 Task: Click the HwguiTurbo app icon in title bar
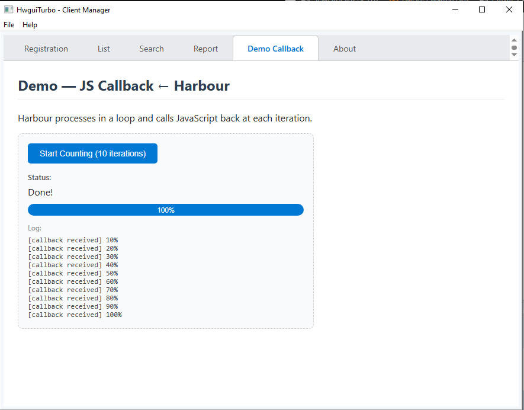pos(9,9)
